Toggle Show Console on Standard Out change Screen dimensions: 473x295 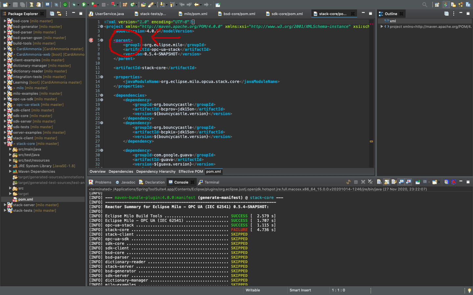click(x=401, y=182)
